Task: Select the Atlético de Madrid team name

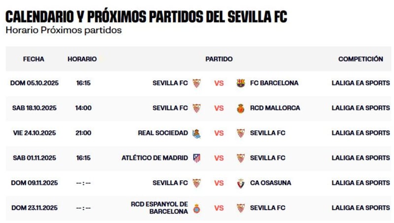Action: tap(155, 158)
